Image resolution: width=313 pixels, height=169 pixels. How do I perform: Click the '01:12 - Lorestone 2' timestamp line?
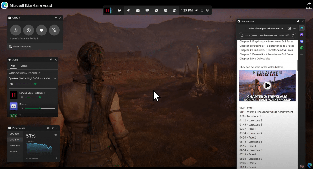pyautogui.click(x=251, y=120)
